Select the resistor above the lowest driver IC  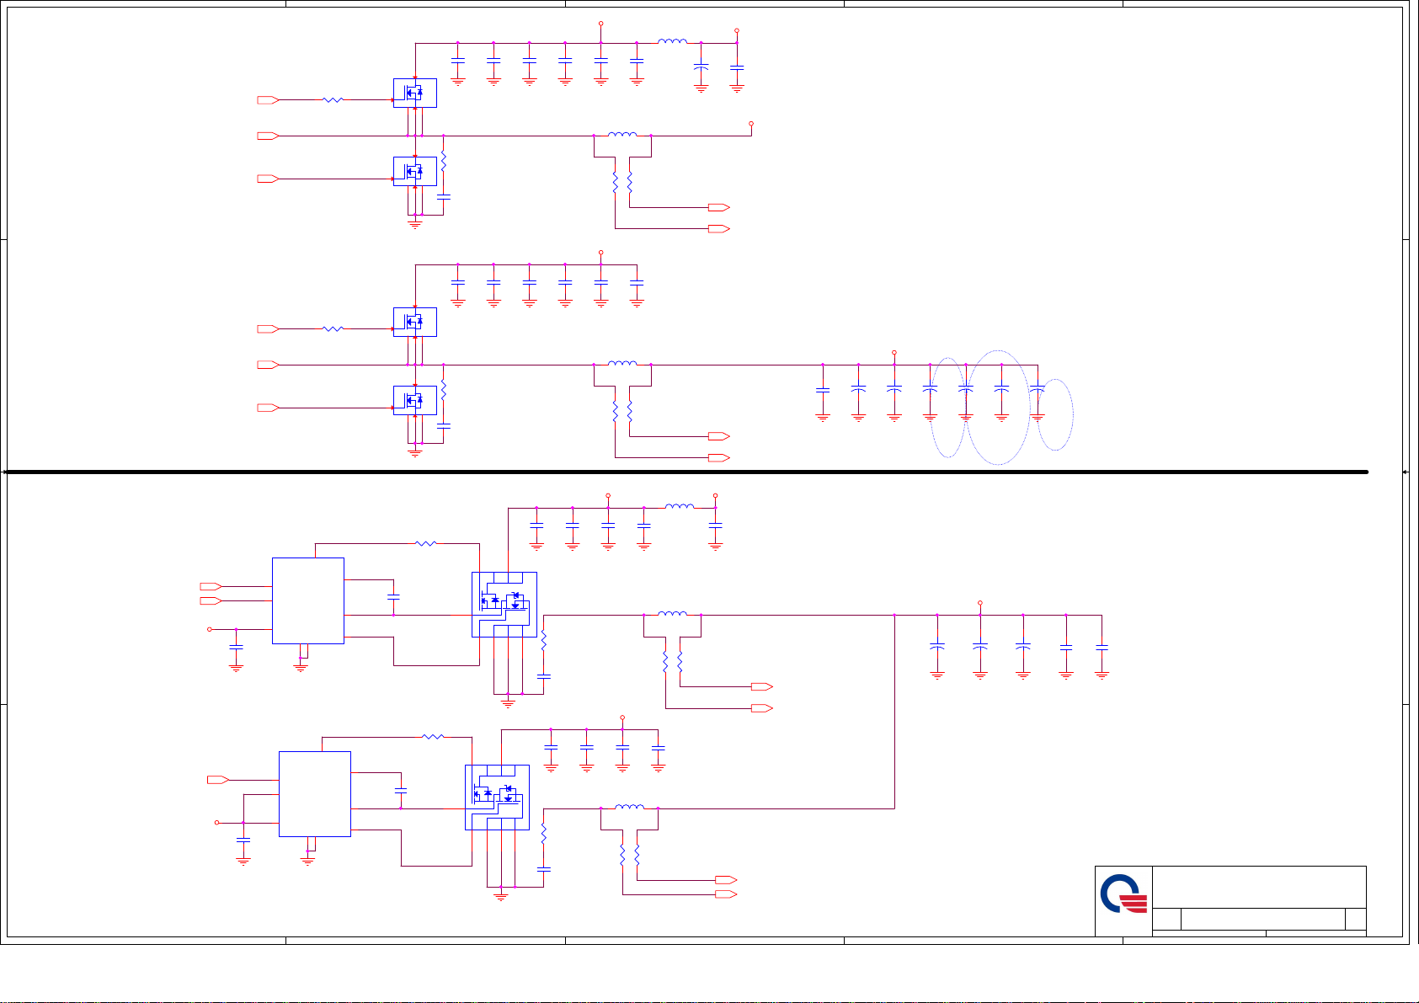[433, 737]
